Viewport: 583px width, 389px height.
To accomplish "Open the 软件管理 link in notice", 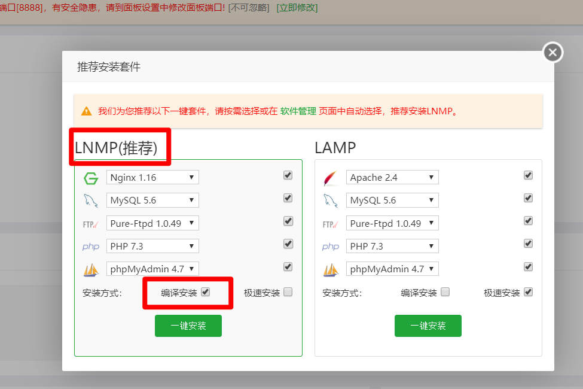I will [x=298, y=111].
